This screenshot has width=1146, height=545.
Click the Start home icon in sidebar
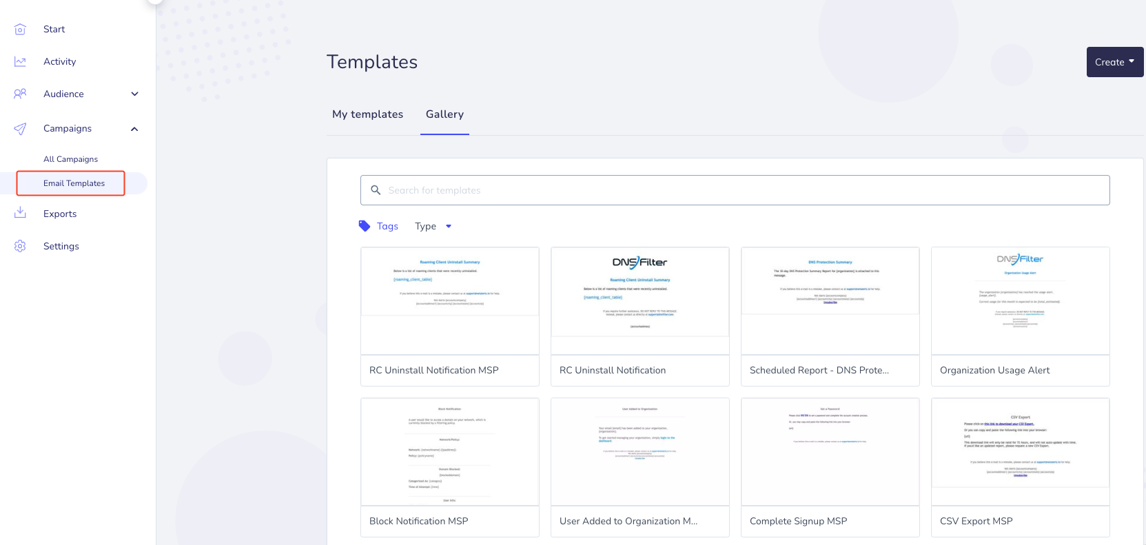click(x=20, y=29)
